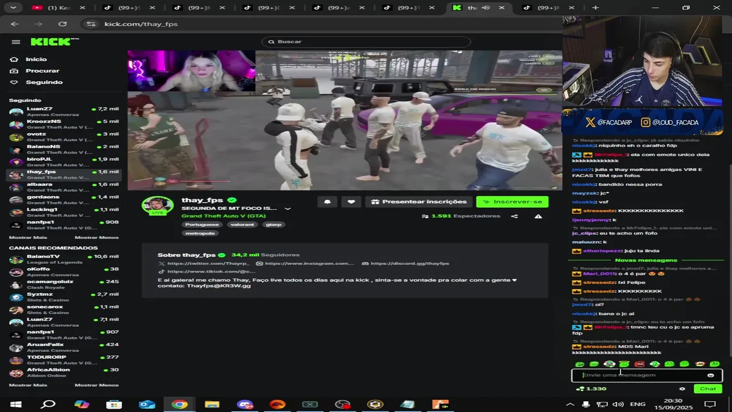Collapse followed channels via Mostrar Menos
Image resolution: width=732 pixels, height=412 pixels.
[x=97, y=237]
